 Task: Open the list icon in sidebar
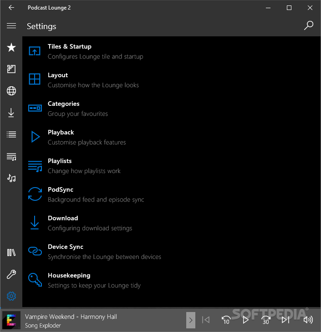point(11,134)
